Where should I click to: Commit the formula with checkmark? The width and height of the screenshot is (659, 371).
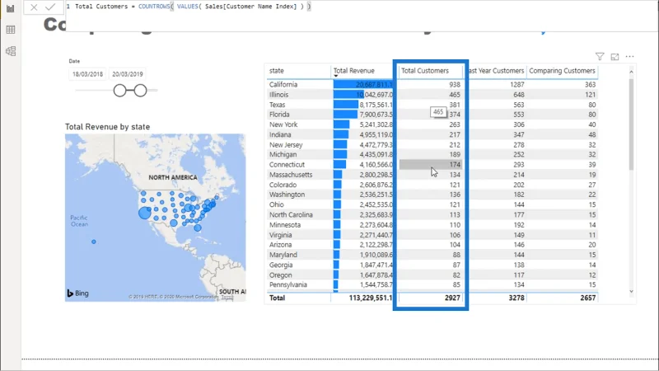(x=50, y=7)
